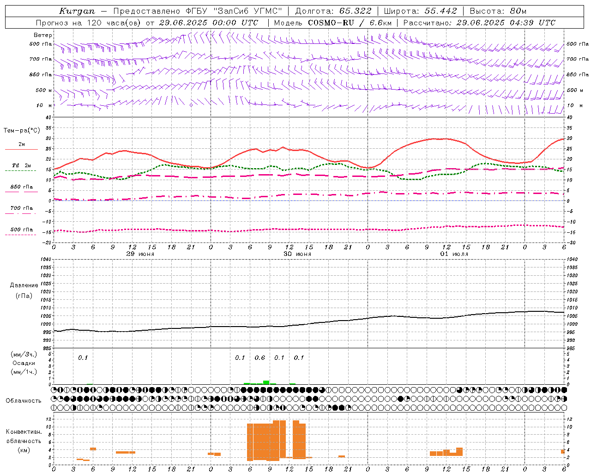Click the "(км)" unit under convective cloud label
Image resolution: width=591 pixels, height=473 pixels.
24,450
